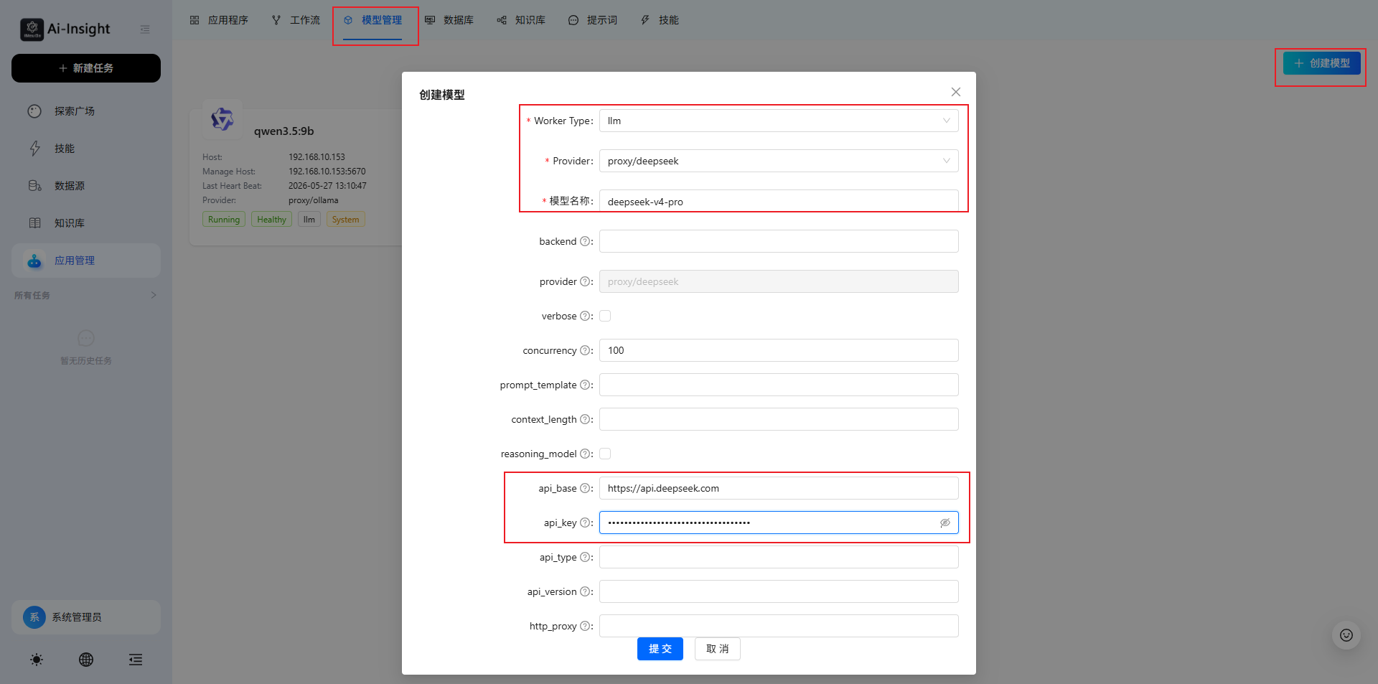Open 知识库 in the sidebar
This screenshot has height=684, width=1378.
pyautogui.click(x=86, y=223)
